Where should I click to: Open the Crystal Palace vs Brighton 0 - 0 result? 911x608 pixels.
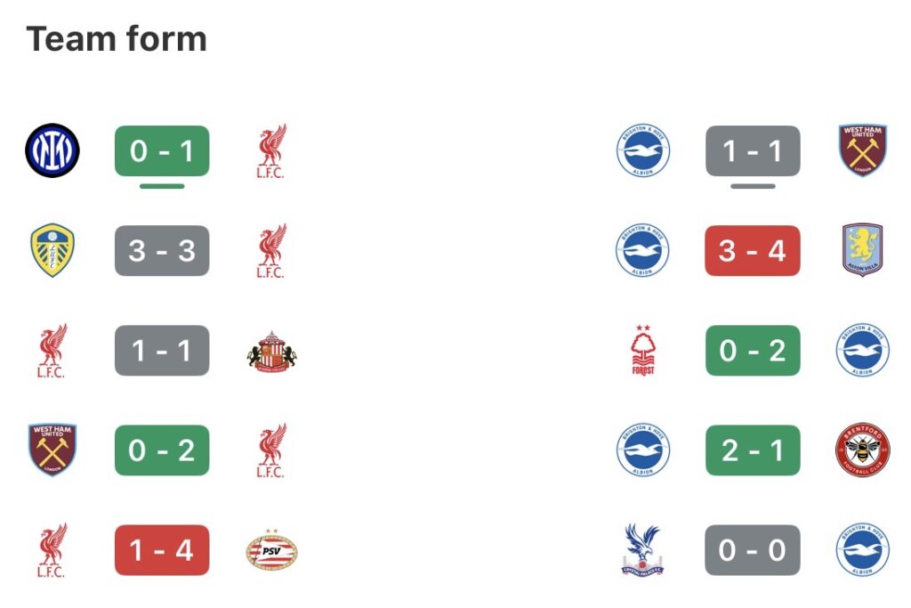(753, 550)
